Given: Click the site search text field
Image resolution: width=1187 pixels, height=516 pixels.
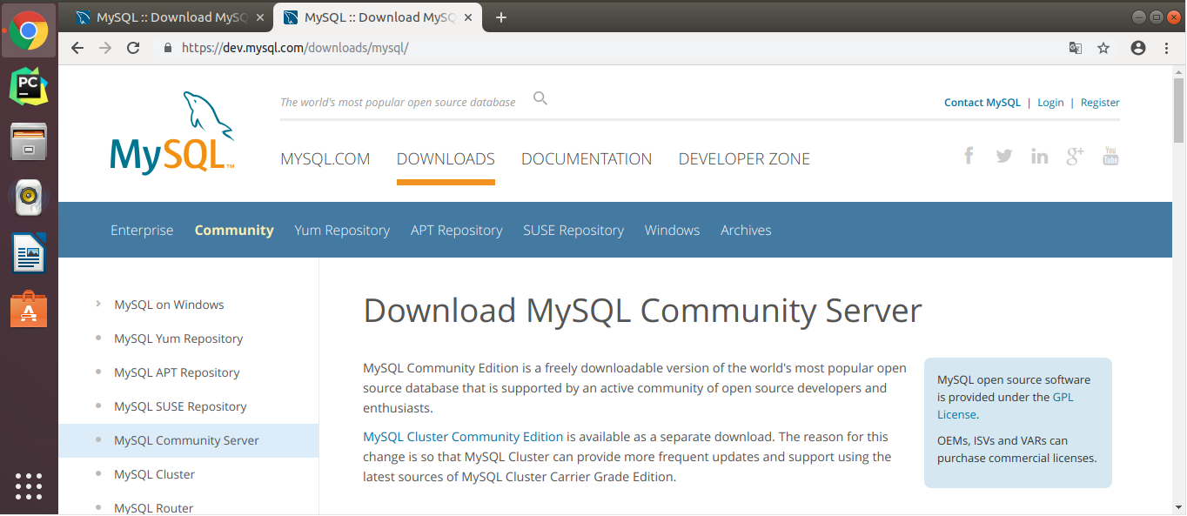Looking at the screenshot, I should point(398,103).
